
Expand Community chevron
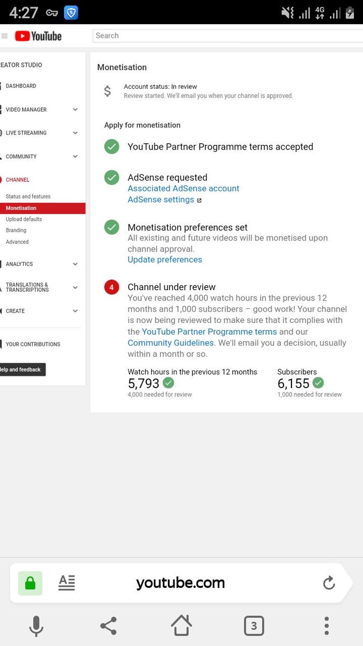(75, 157)
